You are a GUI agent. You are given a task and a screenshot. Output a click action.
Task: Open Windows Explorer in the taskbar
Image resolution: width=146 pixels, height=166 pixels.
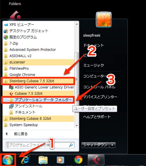coord(43,160)
